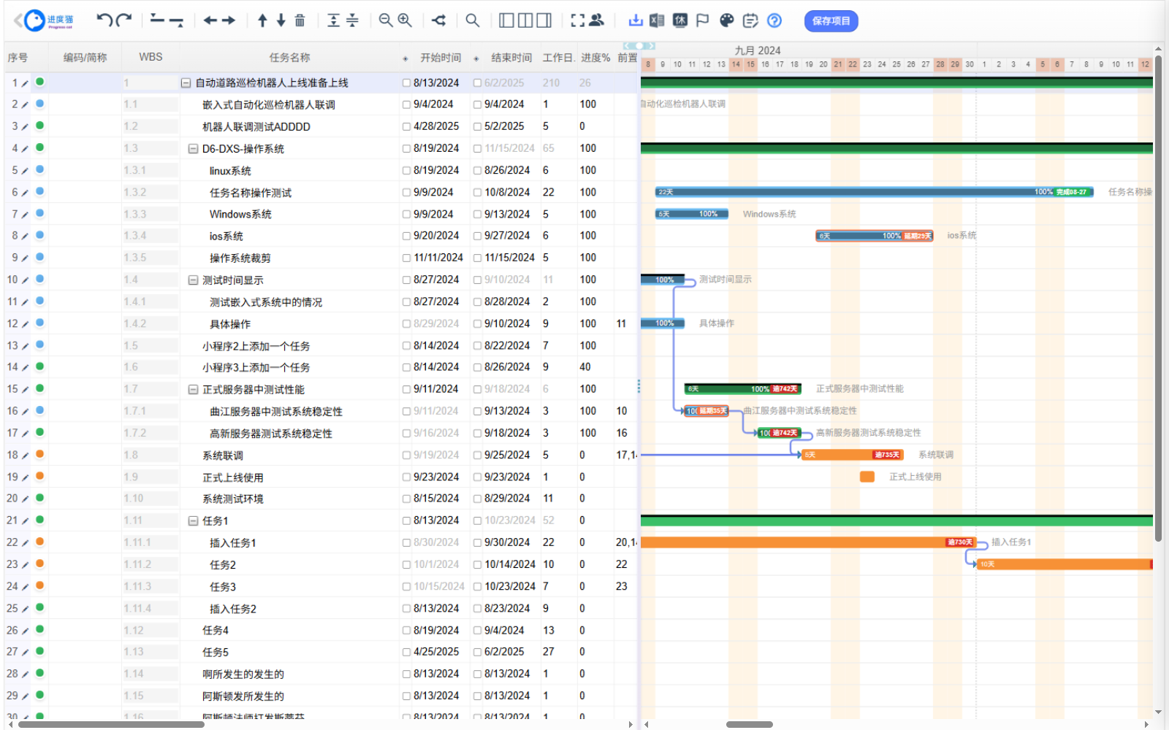Screen dimensions: 1169x730
Task: Click the 操作系统裁剪 task name
Action: click(240, 258)
